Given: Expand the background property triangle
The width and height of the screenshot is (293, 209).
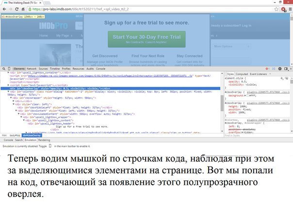Looking at the screenshot, I should (245, 96).
